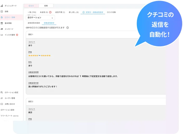This screenshot has width=183, height=134.
Task: Open ユーザー管理 in sidebar
Action: 10,98
